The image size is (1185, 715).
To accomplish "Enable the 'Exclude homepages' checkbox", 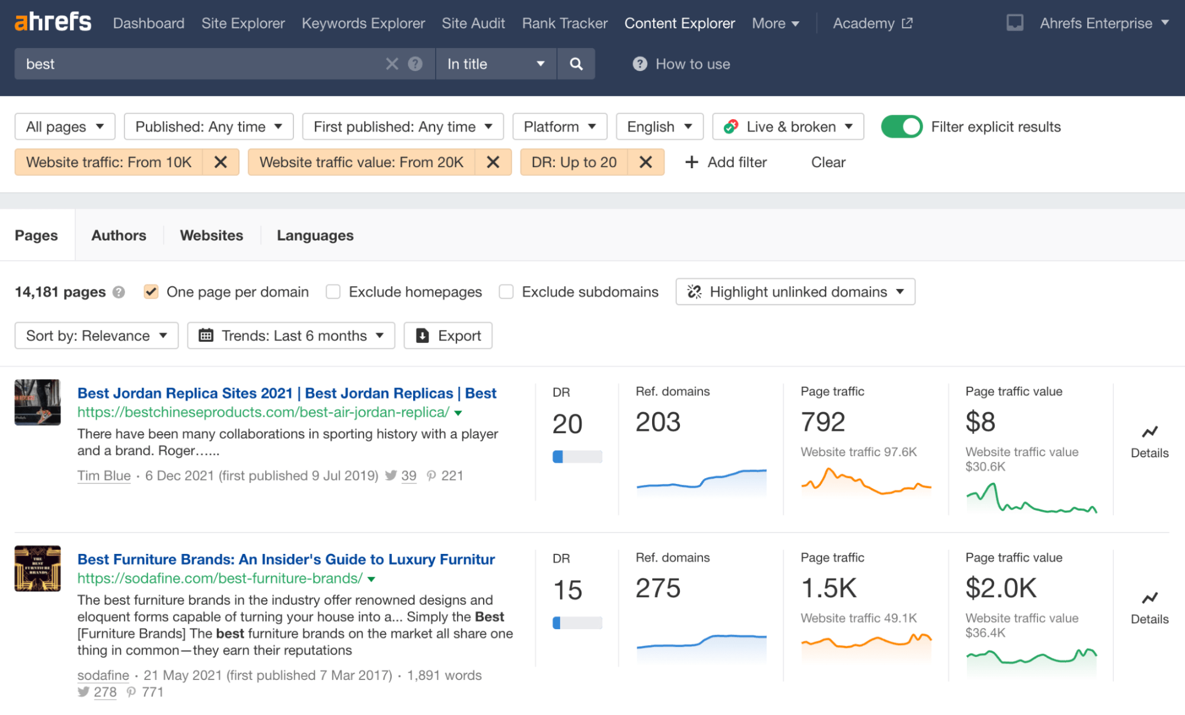I will click(333, 291).
